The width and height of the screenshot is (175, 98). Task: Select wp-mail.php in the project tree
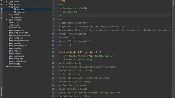[x=16, y=53]
